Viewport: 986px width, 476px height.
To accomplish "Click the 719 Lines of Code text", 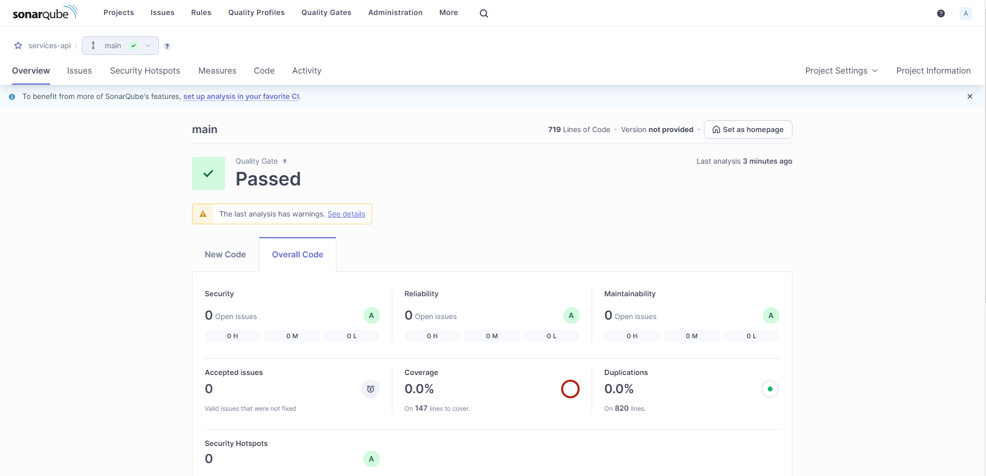I will point(579,129).
